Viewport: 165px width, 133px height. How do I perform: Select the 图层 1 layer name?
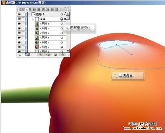[40, 14]
